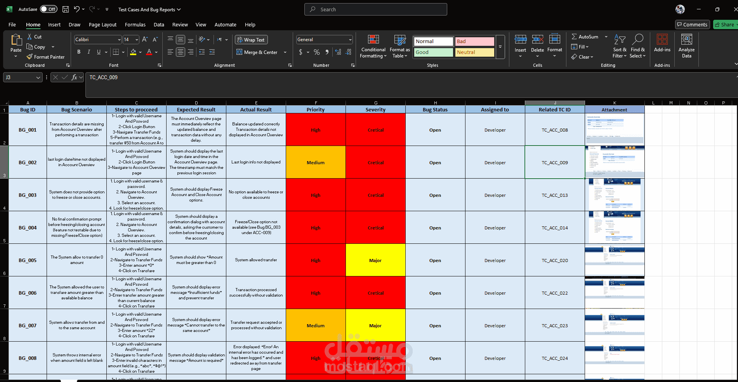Expand the Name Box dropdown arrow
738x382 pixels.
(38, 77)
